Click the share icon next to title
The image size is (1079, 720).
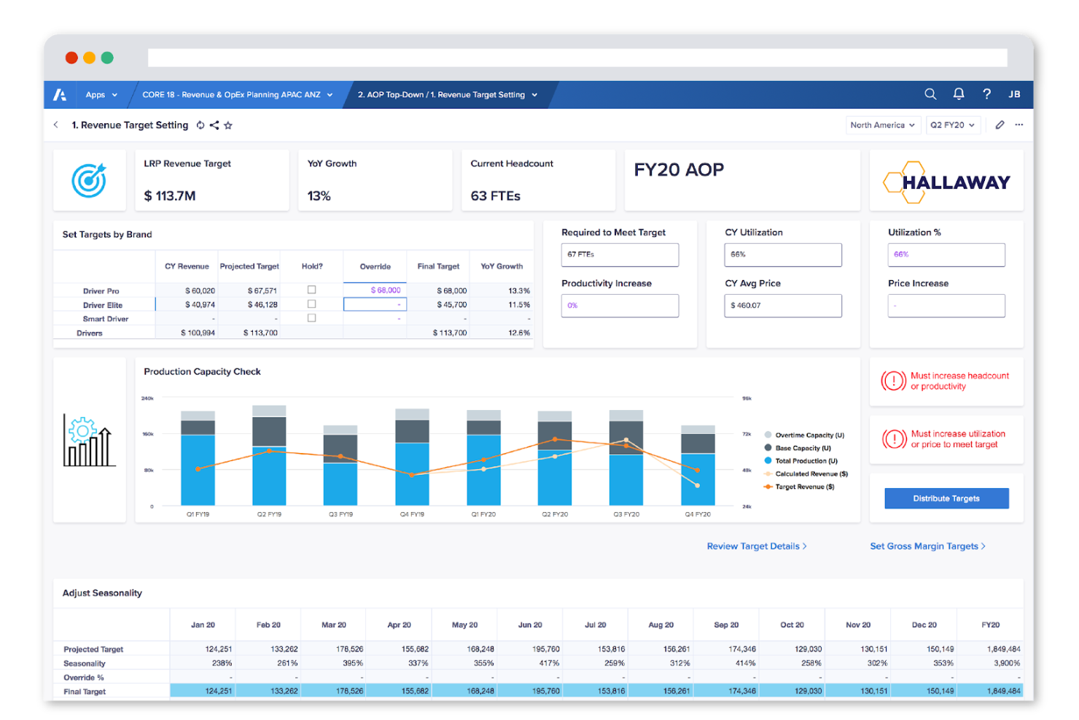pos(214,125)
